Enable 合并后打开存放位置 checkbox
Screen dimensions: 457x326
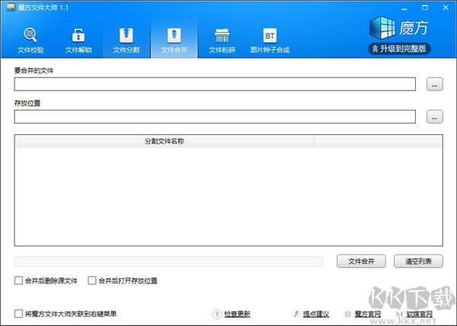[x=92, y=281]
